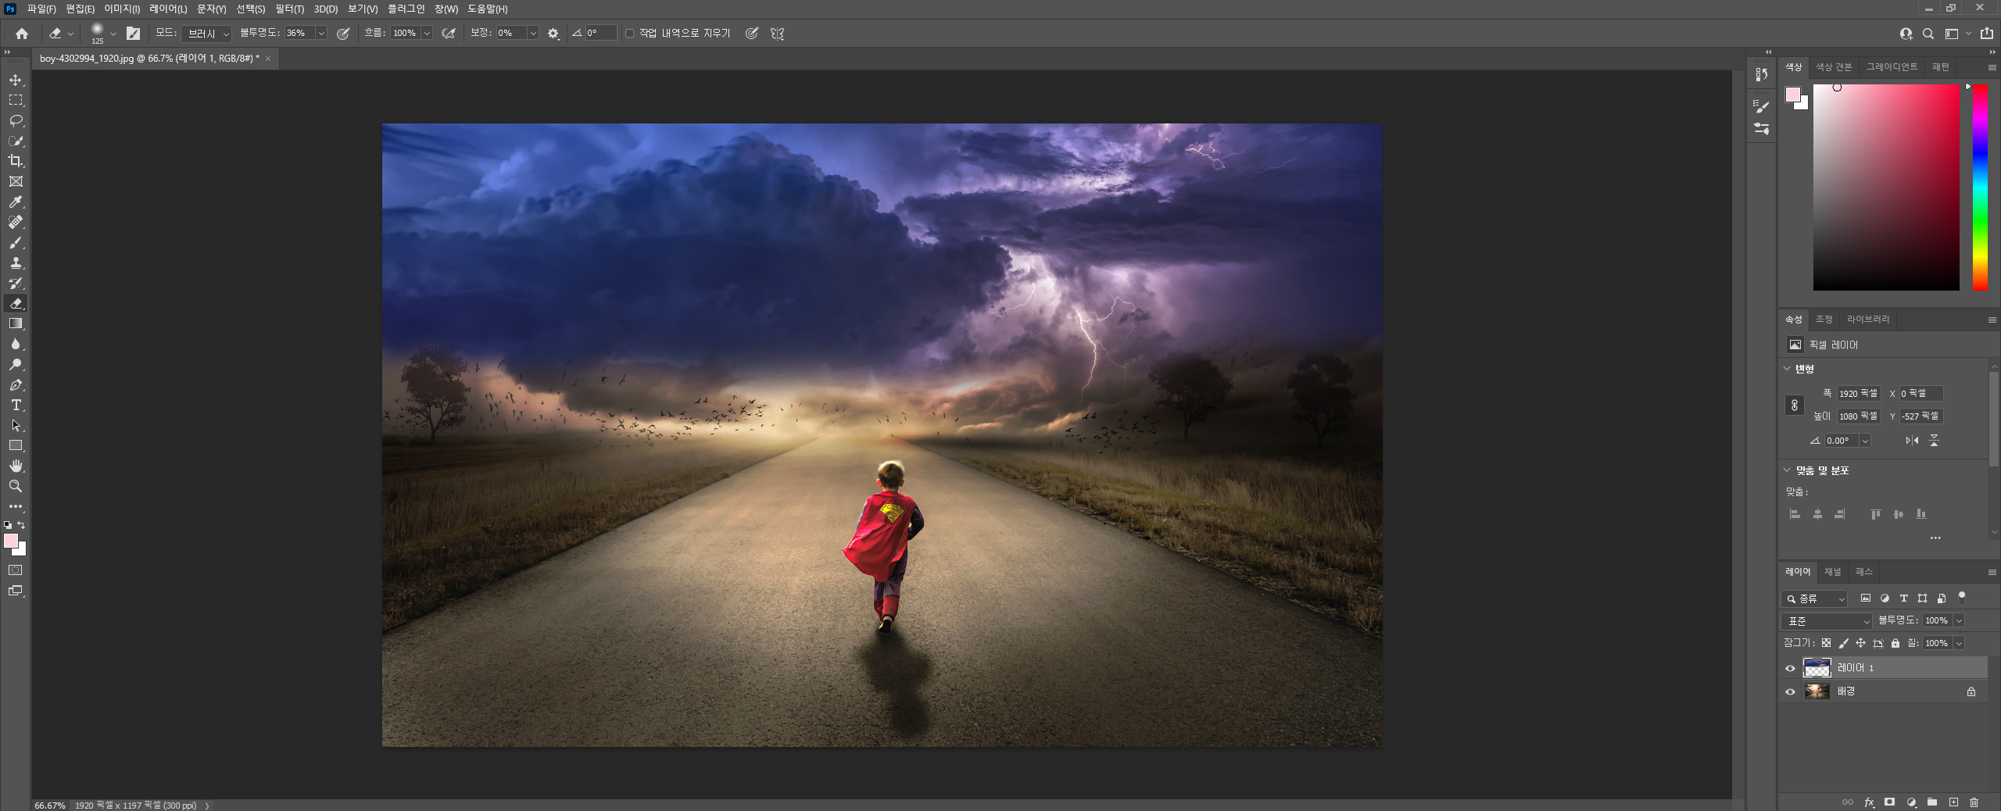Select the Move tool
Image resolution: width=2001 pixels, height=811 pixels.
(16, 80)
